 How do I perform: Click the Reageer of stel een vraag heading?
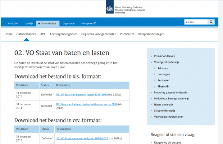pos(173,135)
